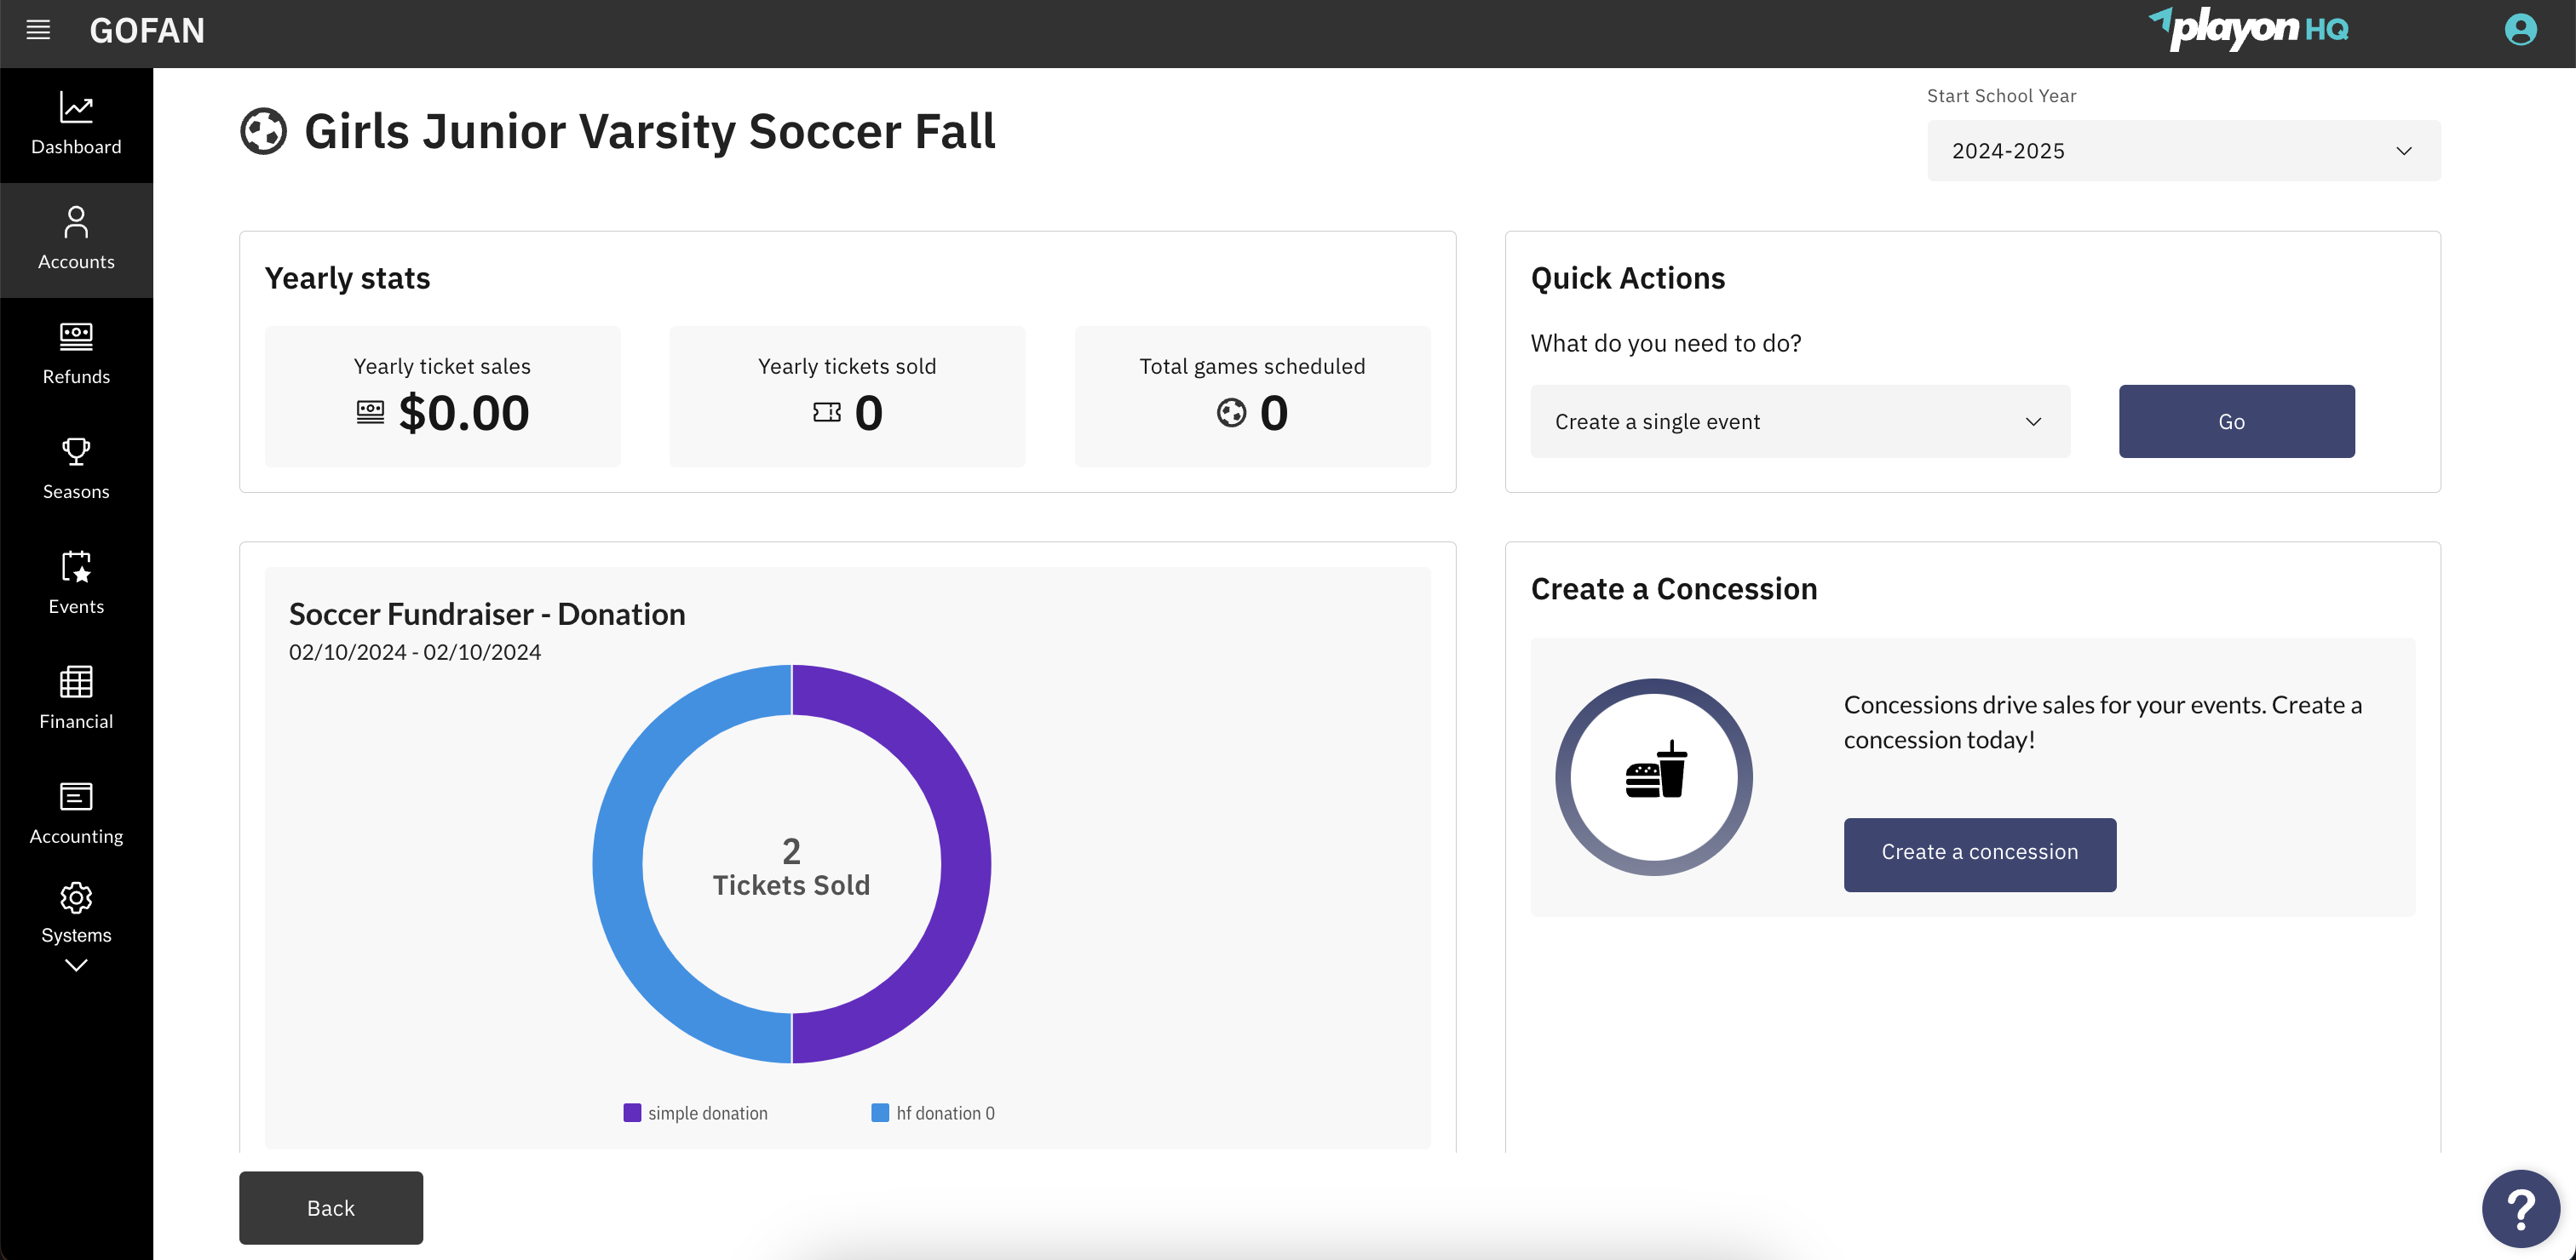The width and height of the screenshot is (2576, 1260).
Task: Open the Events sidebar panel
Action: point(76,568)
